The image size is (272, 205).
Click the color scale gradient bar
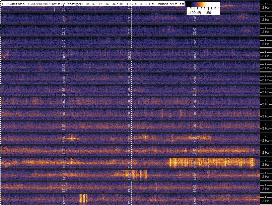(203, 4)
